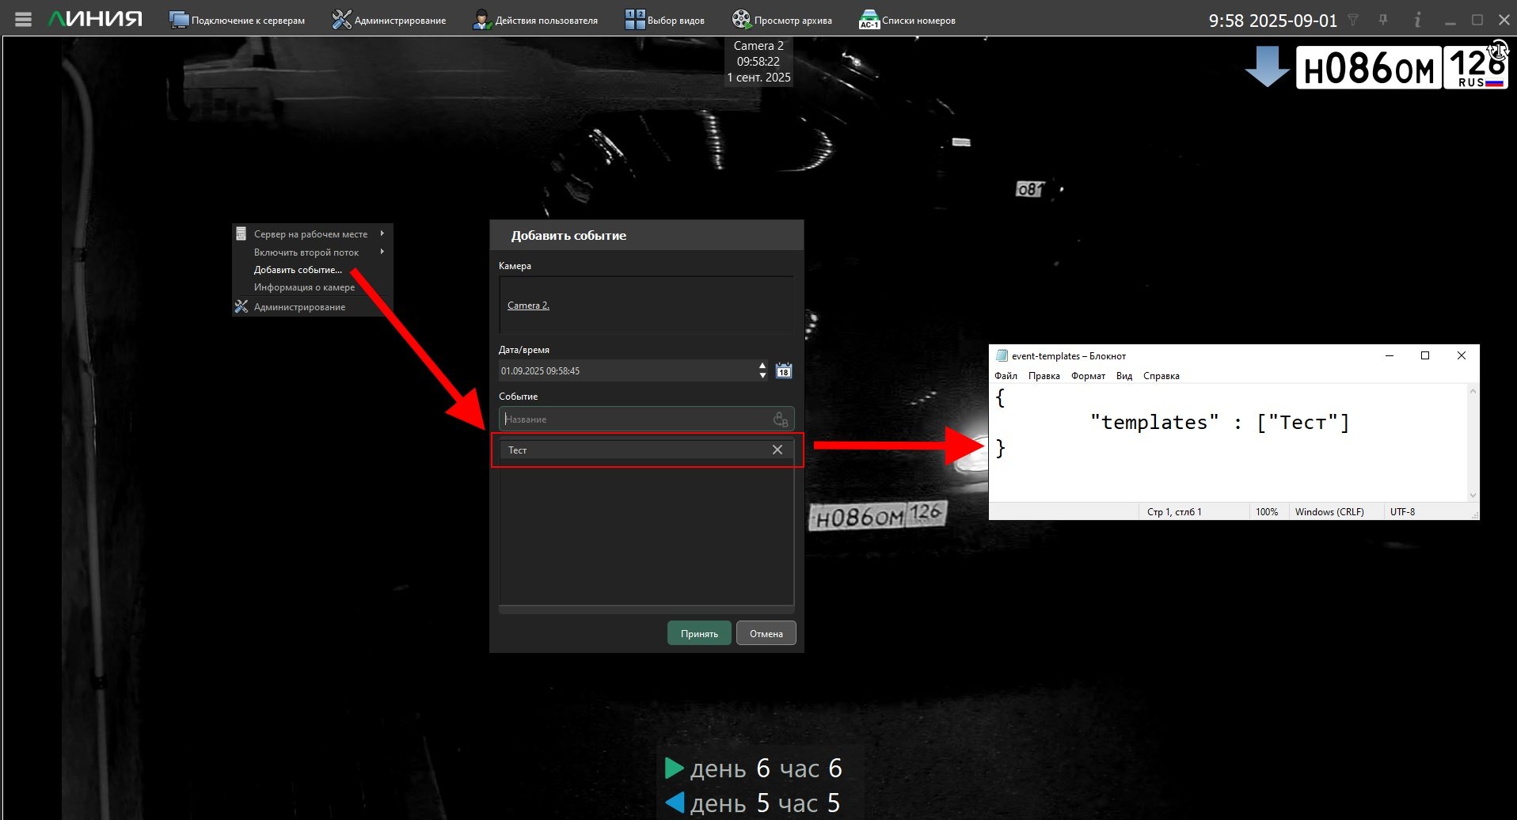Toggle the filter funnel icon
Viewport: 1517px width, 820px height.
(x=1353, y=21)
